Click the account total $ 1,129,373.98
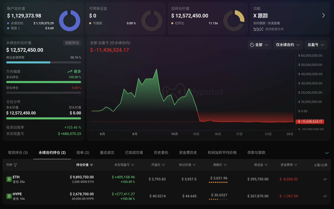Viewport: 334px width, 209px height. pyautogui.click(x=24, y=16)
